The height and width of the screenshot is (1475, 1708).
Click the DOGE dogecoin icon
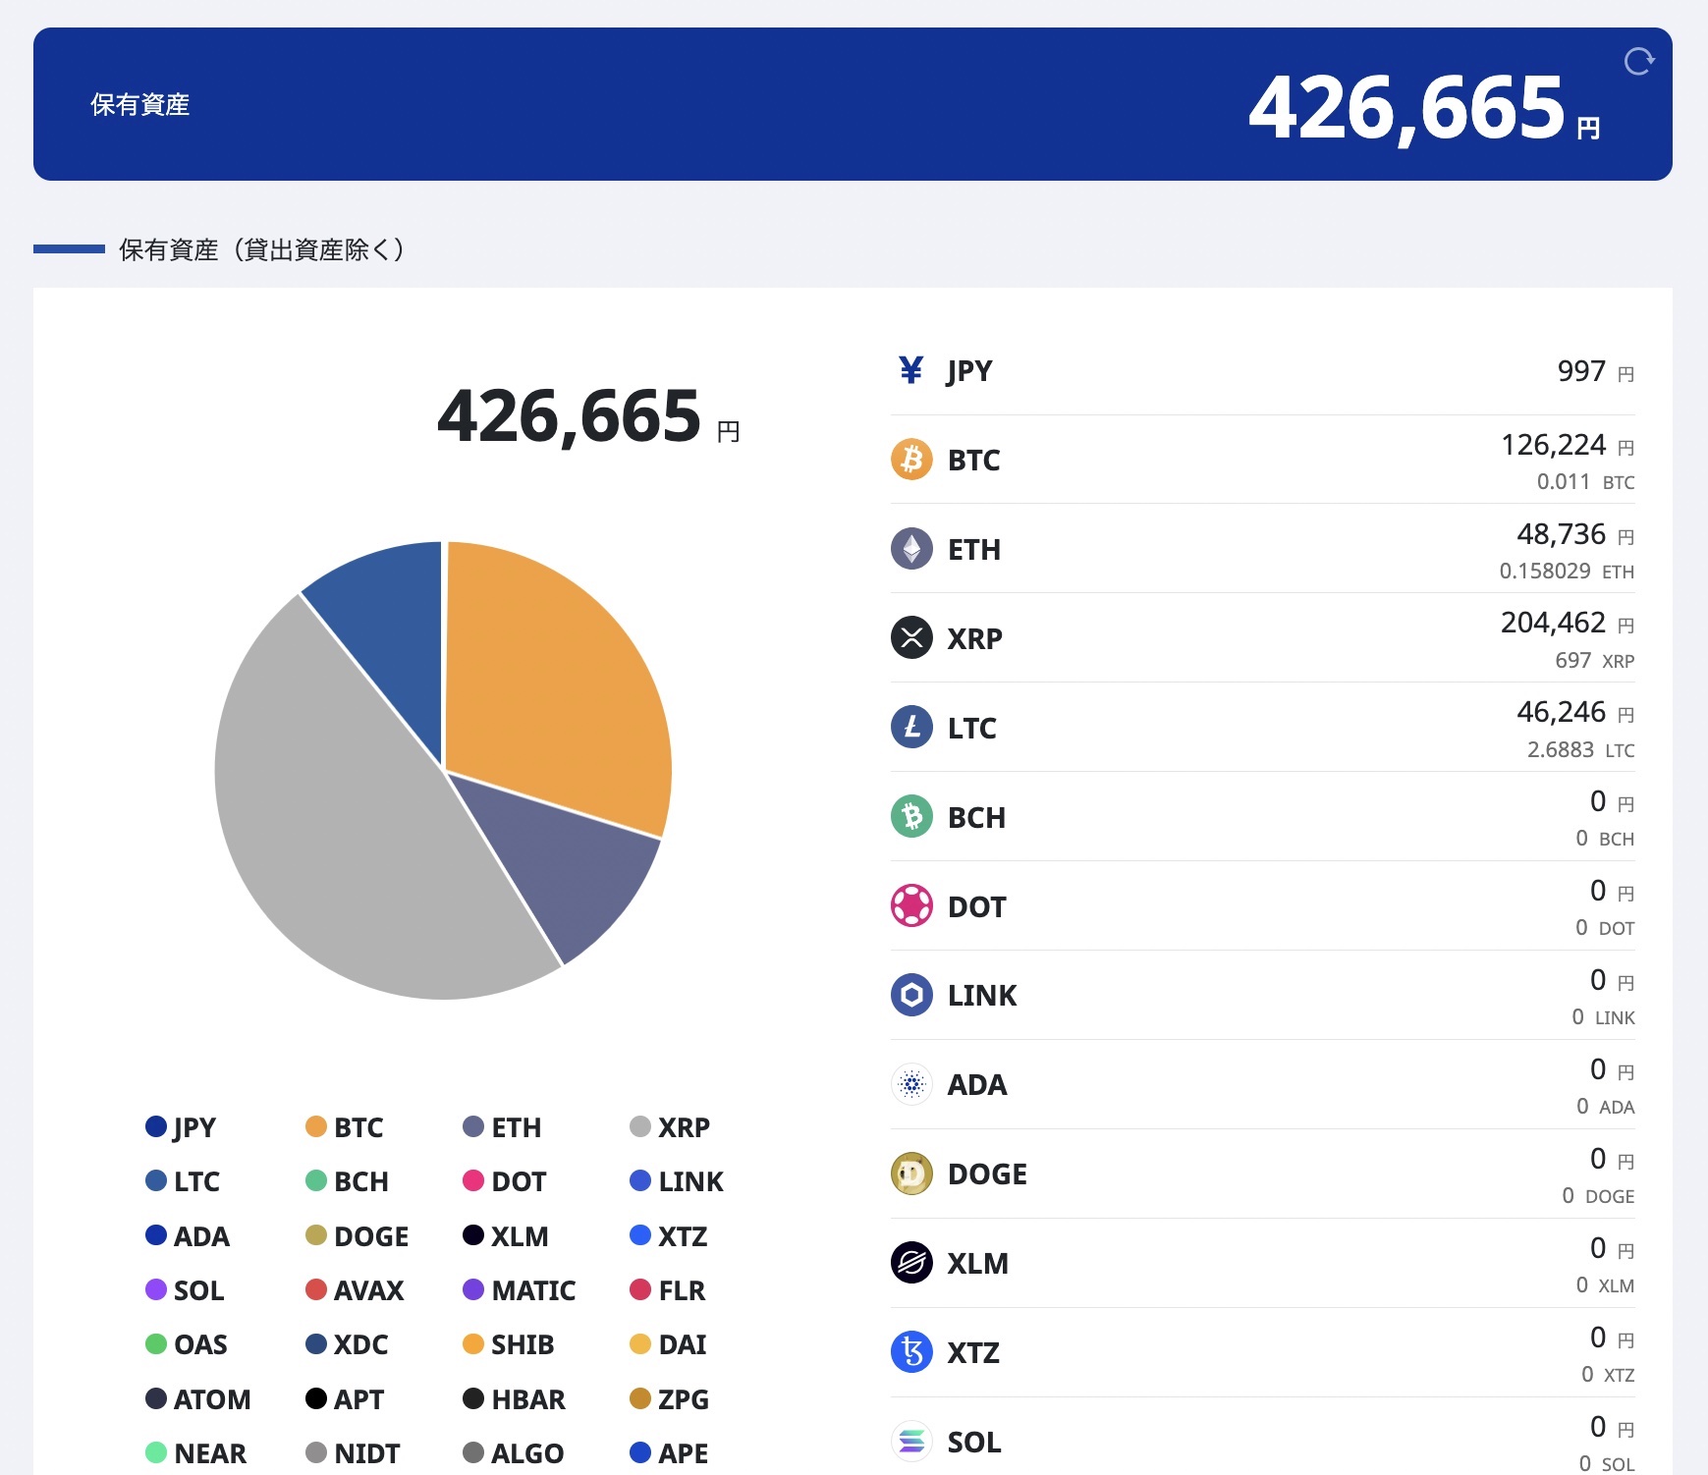pyautogui.click(x=911, y=1174)
